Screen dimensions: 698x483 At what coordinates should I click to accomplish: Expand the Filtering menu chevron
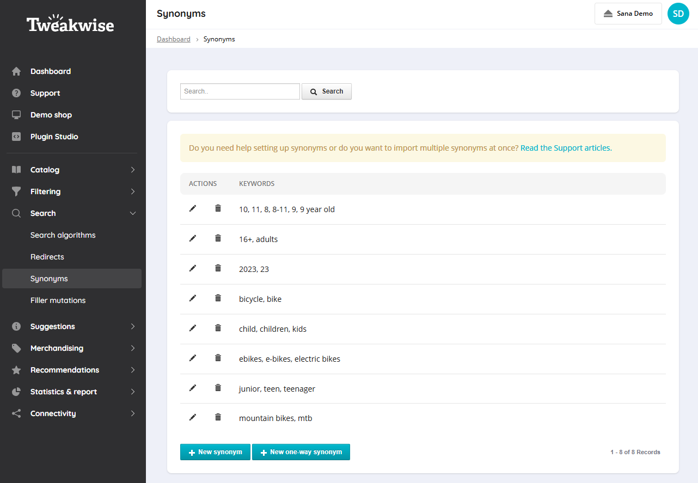pos(133,191)
